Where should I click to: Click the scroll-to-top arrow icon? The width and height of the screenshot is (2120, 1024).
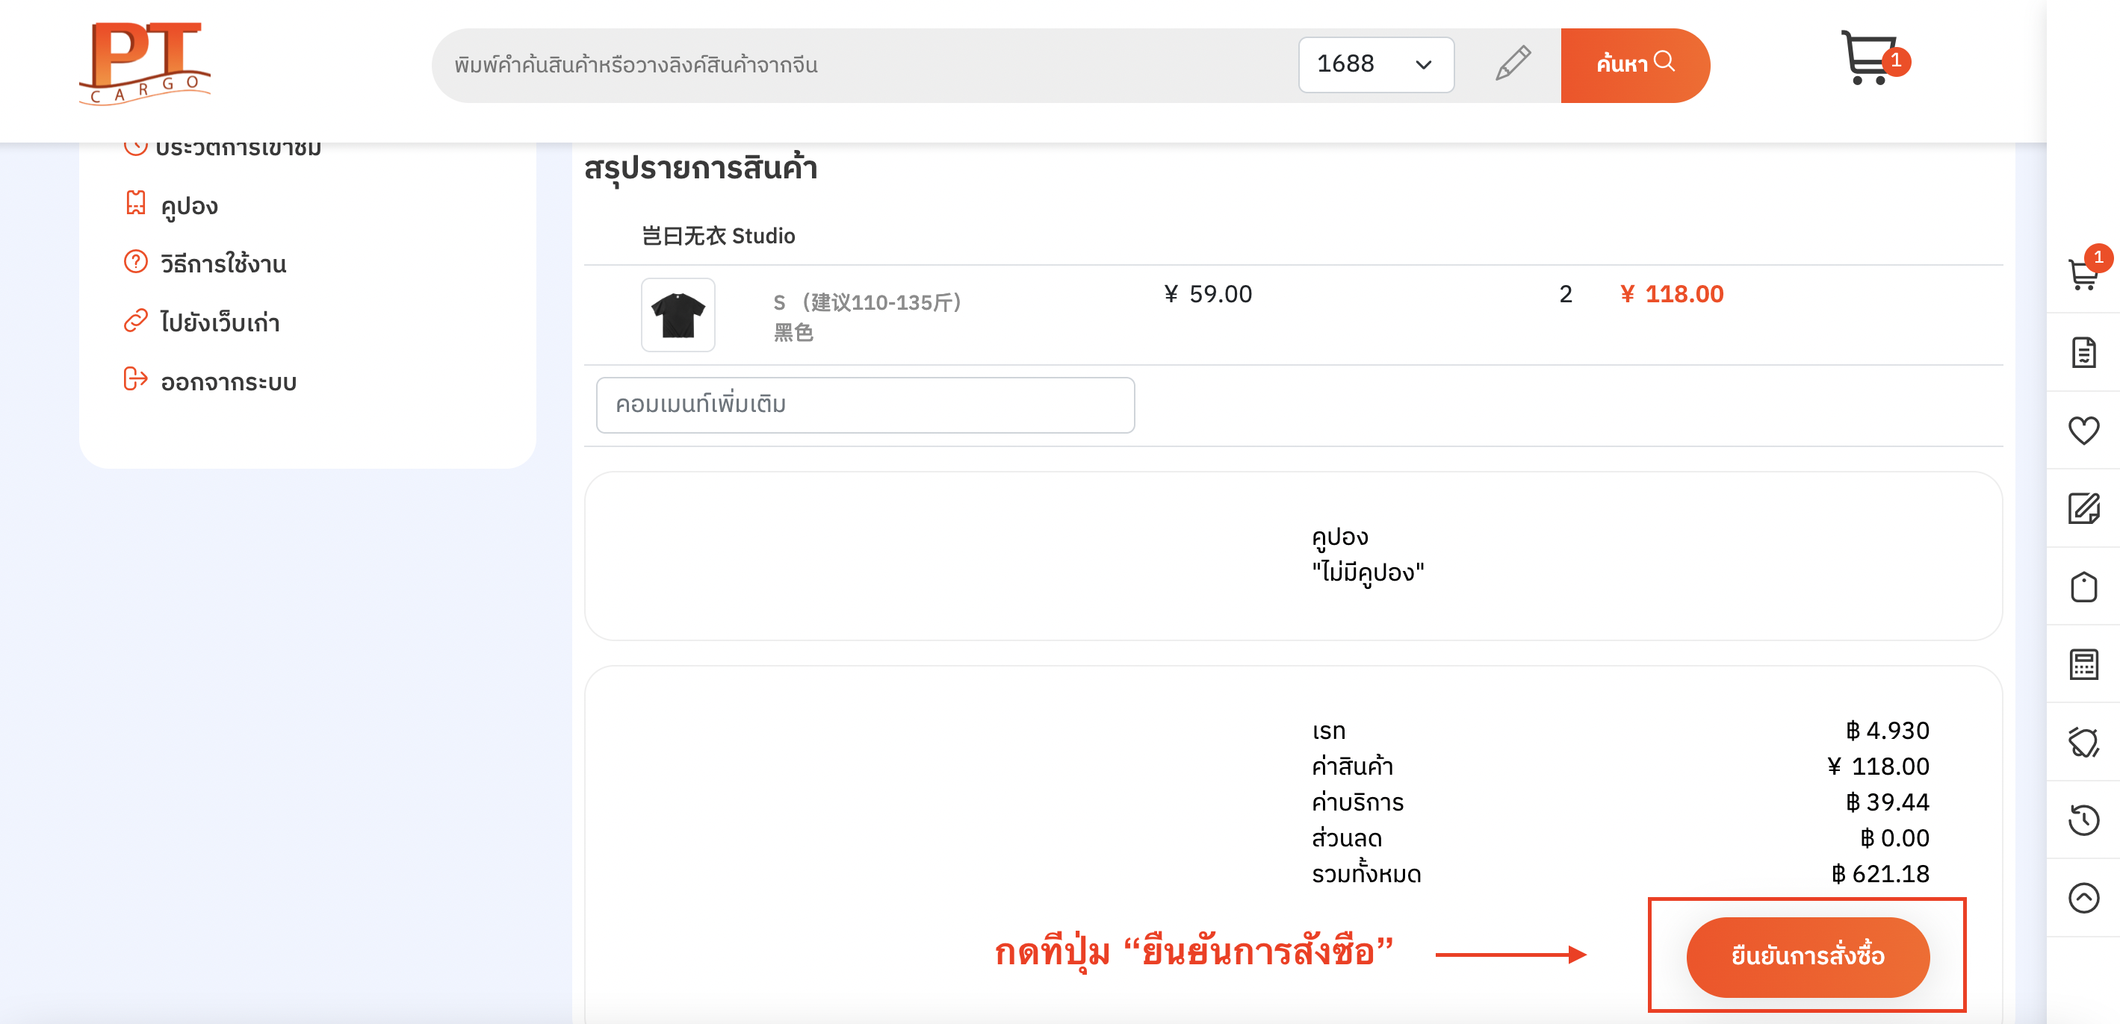2083,897
